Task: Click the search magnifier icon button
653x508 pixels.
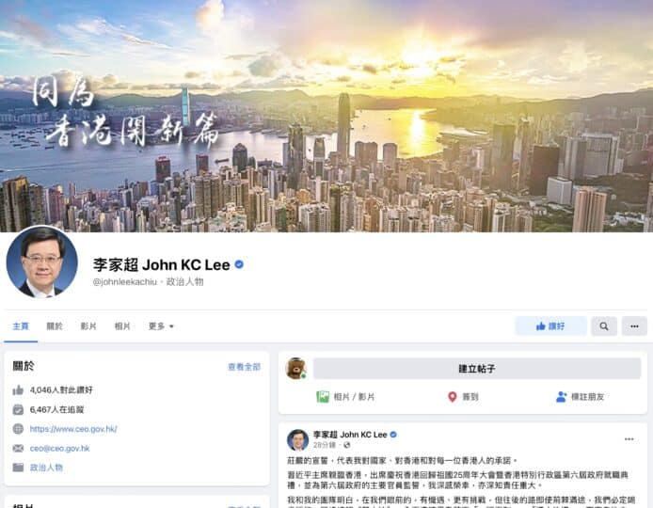Action: point(604,326)
